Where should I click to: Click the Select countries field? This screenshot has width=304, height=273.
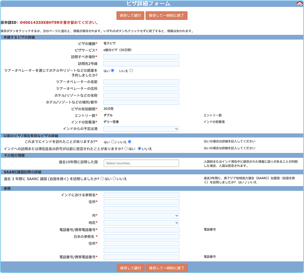[x=141, y=163]
